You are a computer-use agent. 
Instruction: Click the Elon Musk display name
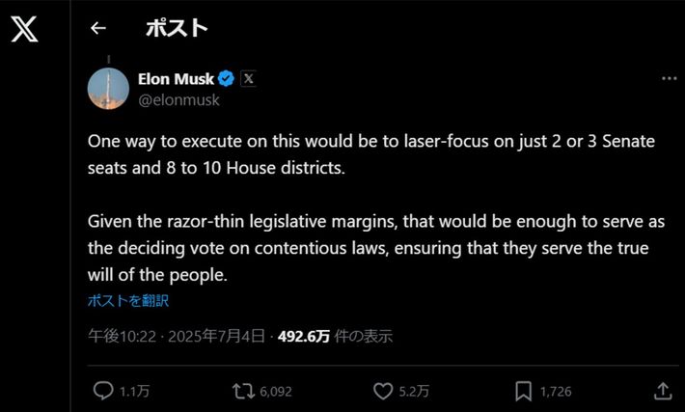coord(176,79)
